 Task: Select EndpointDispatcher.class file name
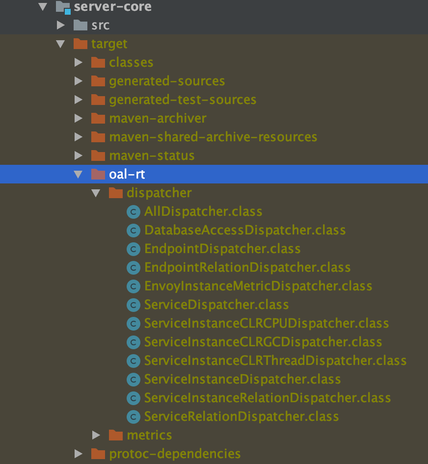click(222, 249)
